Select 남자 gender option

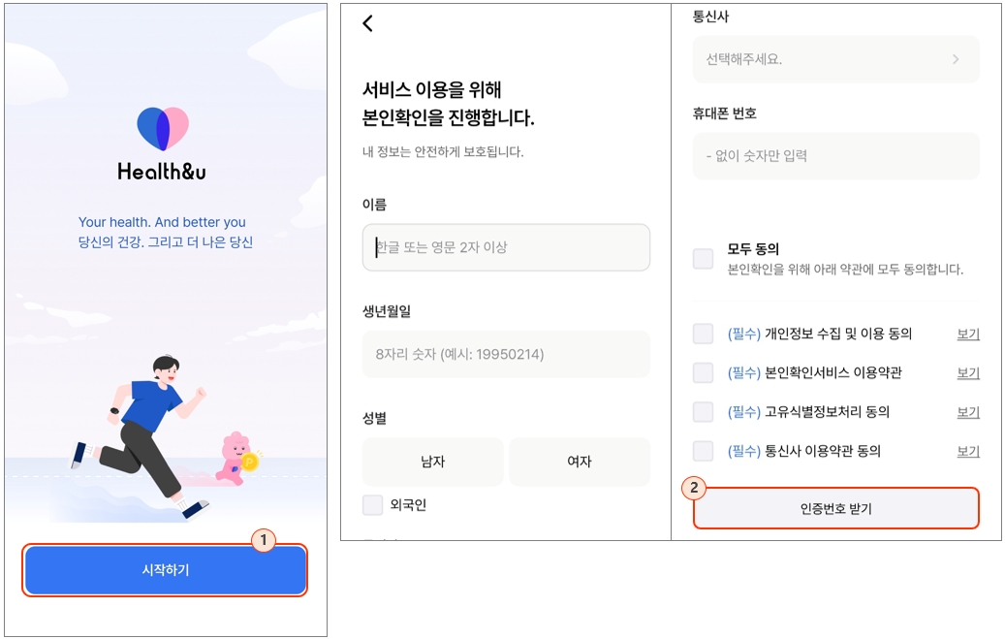[433, 462]
